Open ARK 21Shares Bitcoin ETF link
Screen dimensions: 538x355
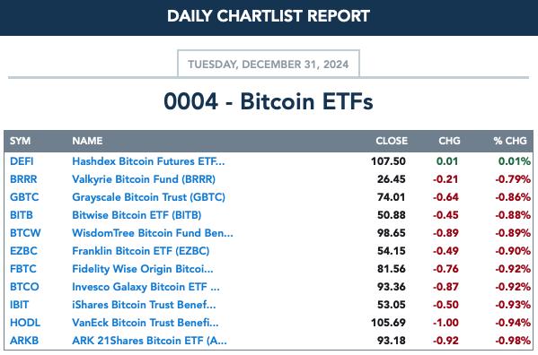click(149, 341)
